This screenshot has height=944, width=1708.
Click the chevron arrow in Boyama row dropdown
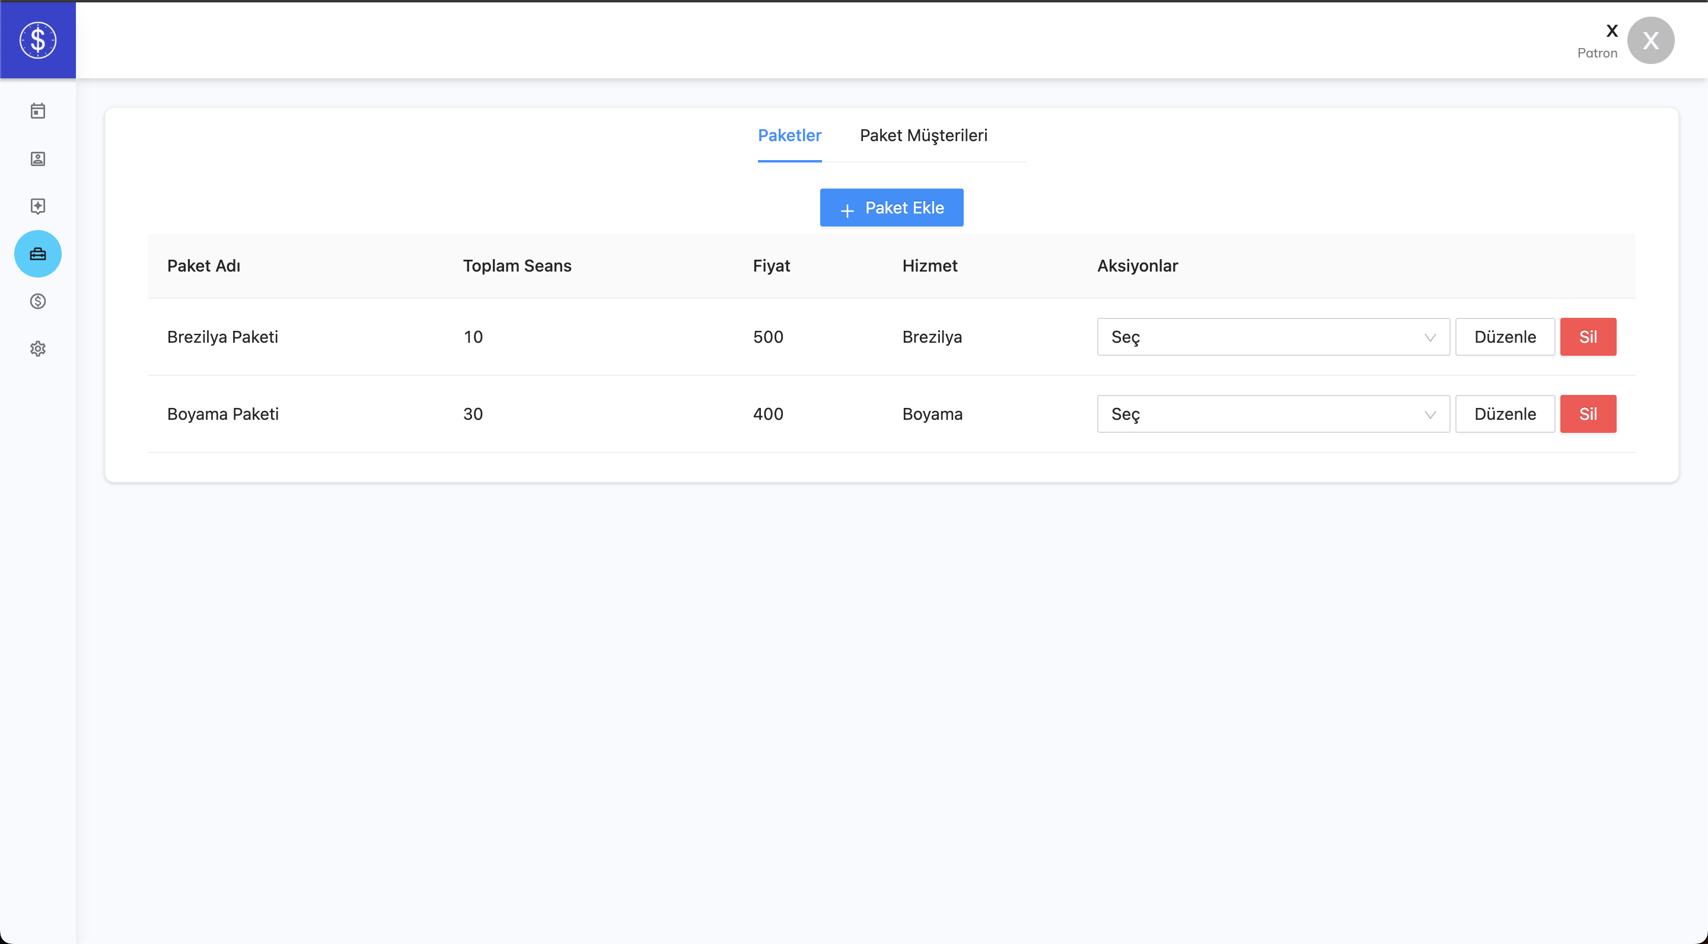pos(1429,415)
